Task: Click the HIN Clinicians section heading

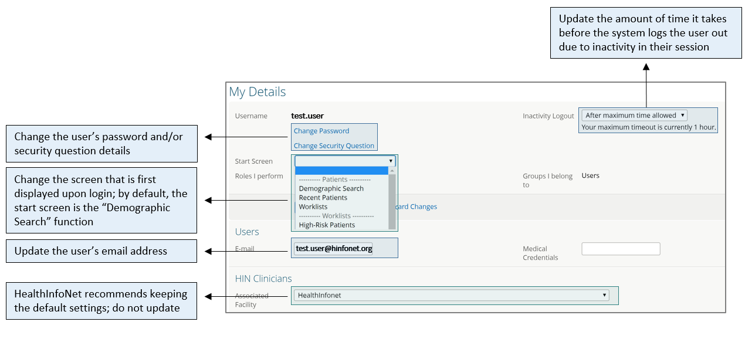Action: click(263, 279)
